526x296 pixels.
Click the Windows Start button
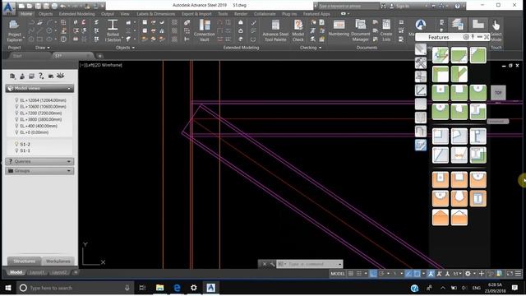coord(8,288)
